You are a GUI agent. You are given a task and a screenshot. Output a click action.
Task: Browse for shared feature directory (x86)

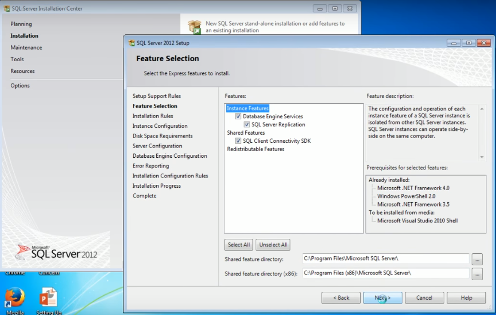[x=477, y=274]
